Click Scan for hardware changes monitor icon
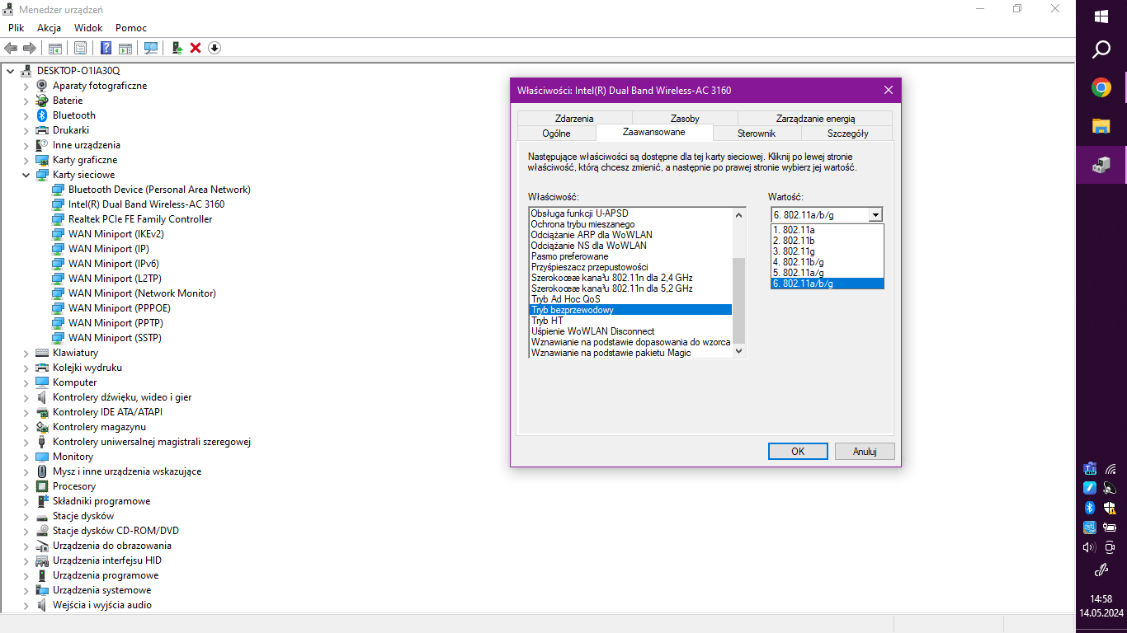The height and width of the screenshot is (633, 1127). pos(151,48)
